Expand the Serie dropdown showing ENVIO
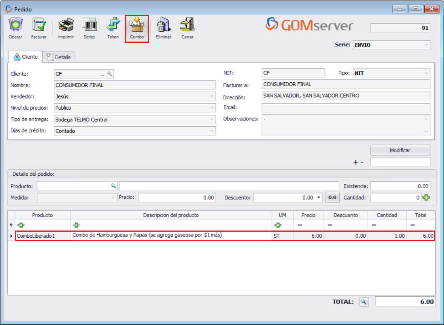This screenshot has width=444, height=325. point(426,45)
